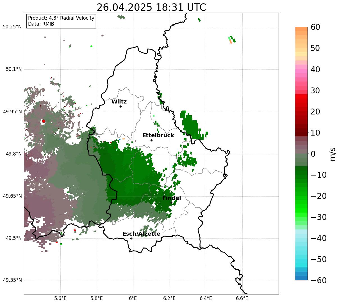Image resolution: width=339 pixels, height=304 pixels.
Task: Click the colorbar 20 tick label
Action: [x=315, y=112]
